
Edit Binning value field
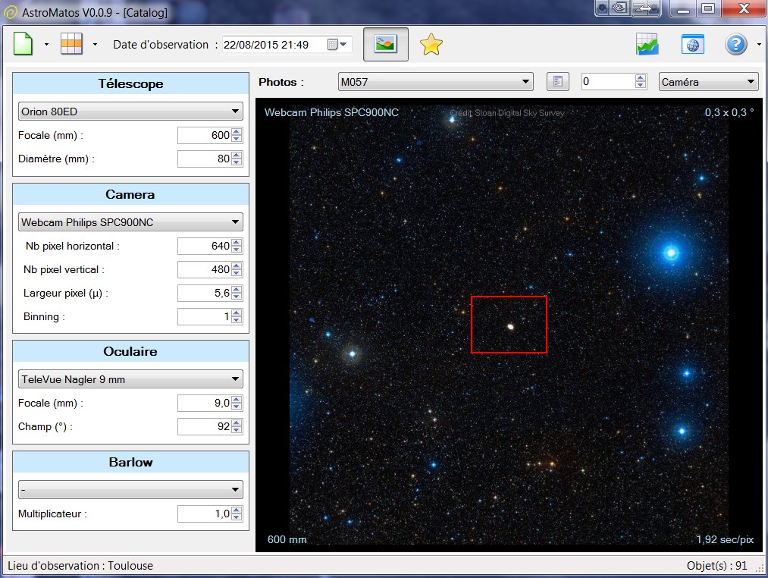point(204,317)
